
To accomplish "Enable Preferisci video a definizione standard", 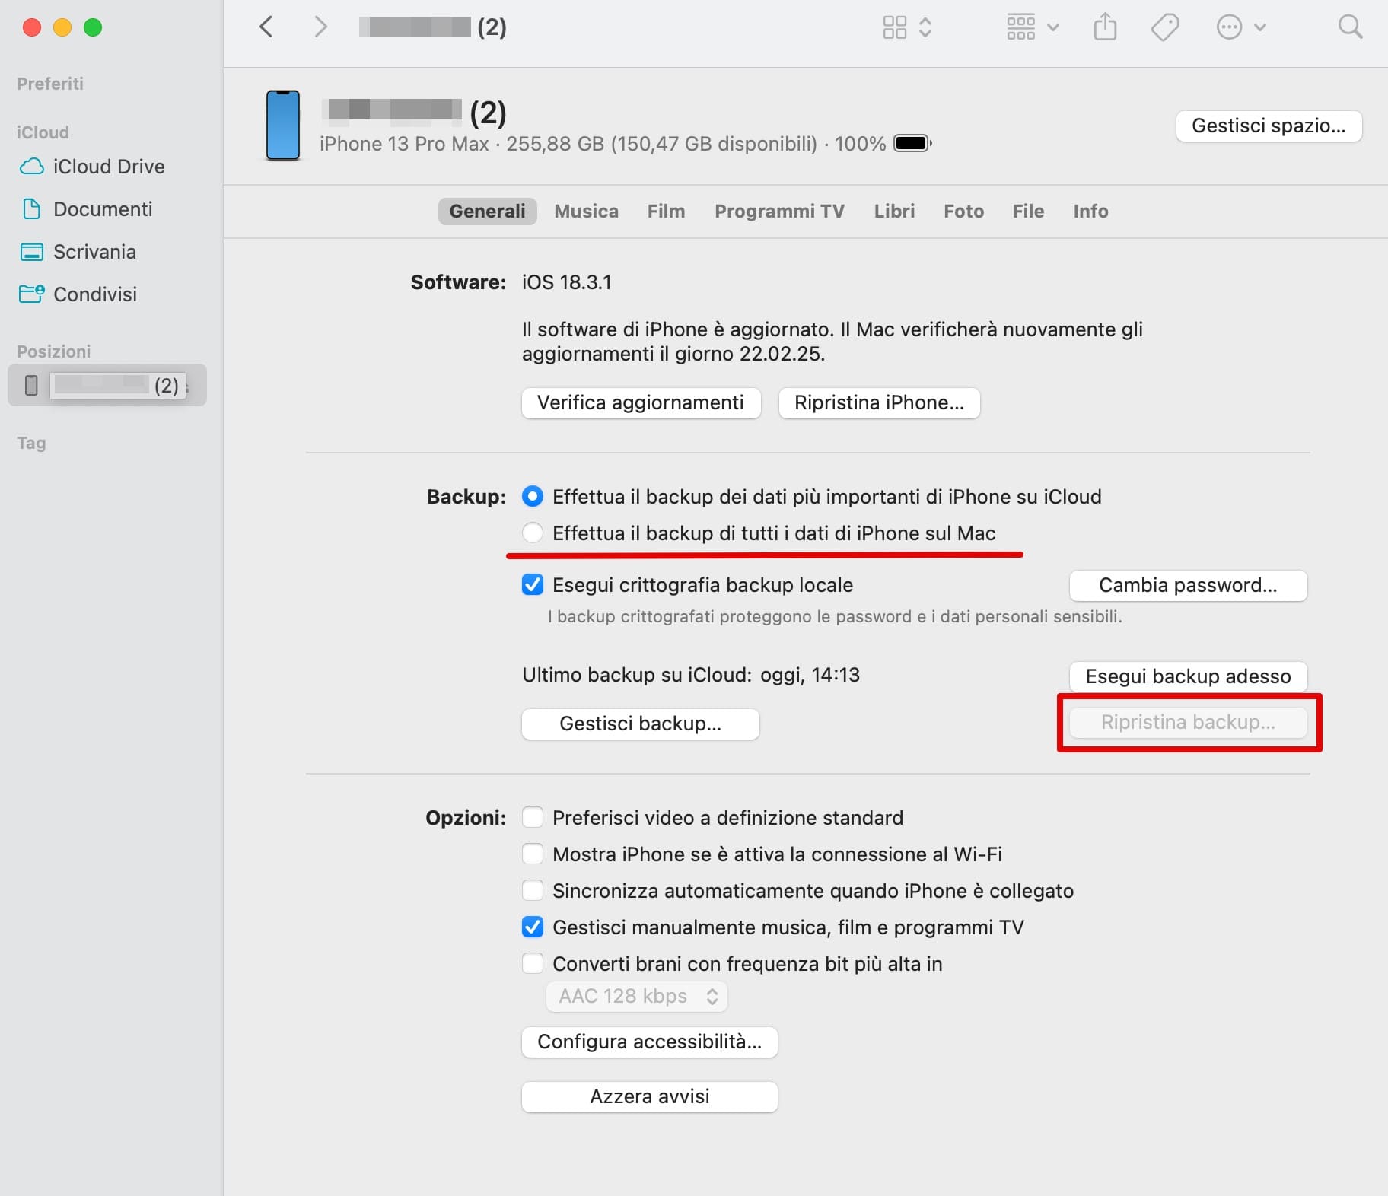I will (x=533, y=817).
